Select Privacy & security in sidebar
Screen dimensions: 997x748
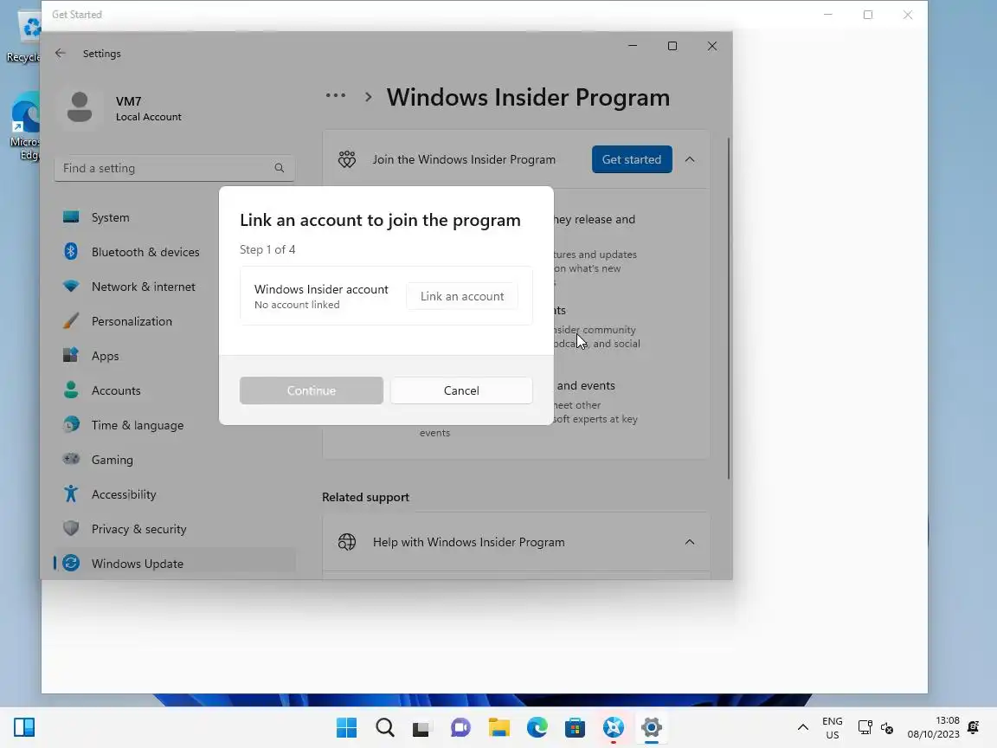point(174,529)
